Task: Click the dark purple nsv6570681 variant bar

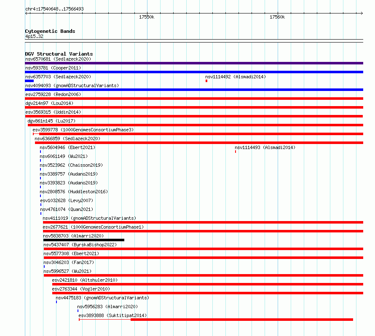Action: click(194, 63)
